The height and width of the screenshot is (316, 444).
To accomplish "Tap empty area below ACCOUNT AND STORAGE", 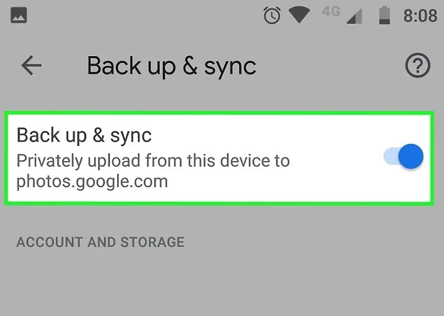I will click(x=222, y=283).
